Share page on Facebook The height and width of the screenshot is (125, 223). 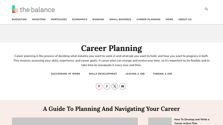pyautogui.click(x=107, y=86)
